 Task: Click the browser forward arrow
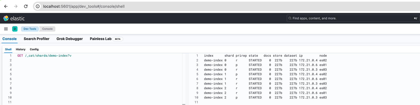click(16, 6)
